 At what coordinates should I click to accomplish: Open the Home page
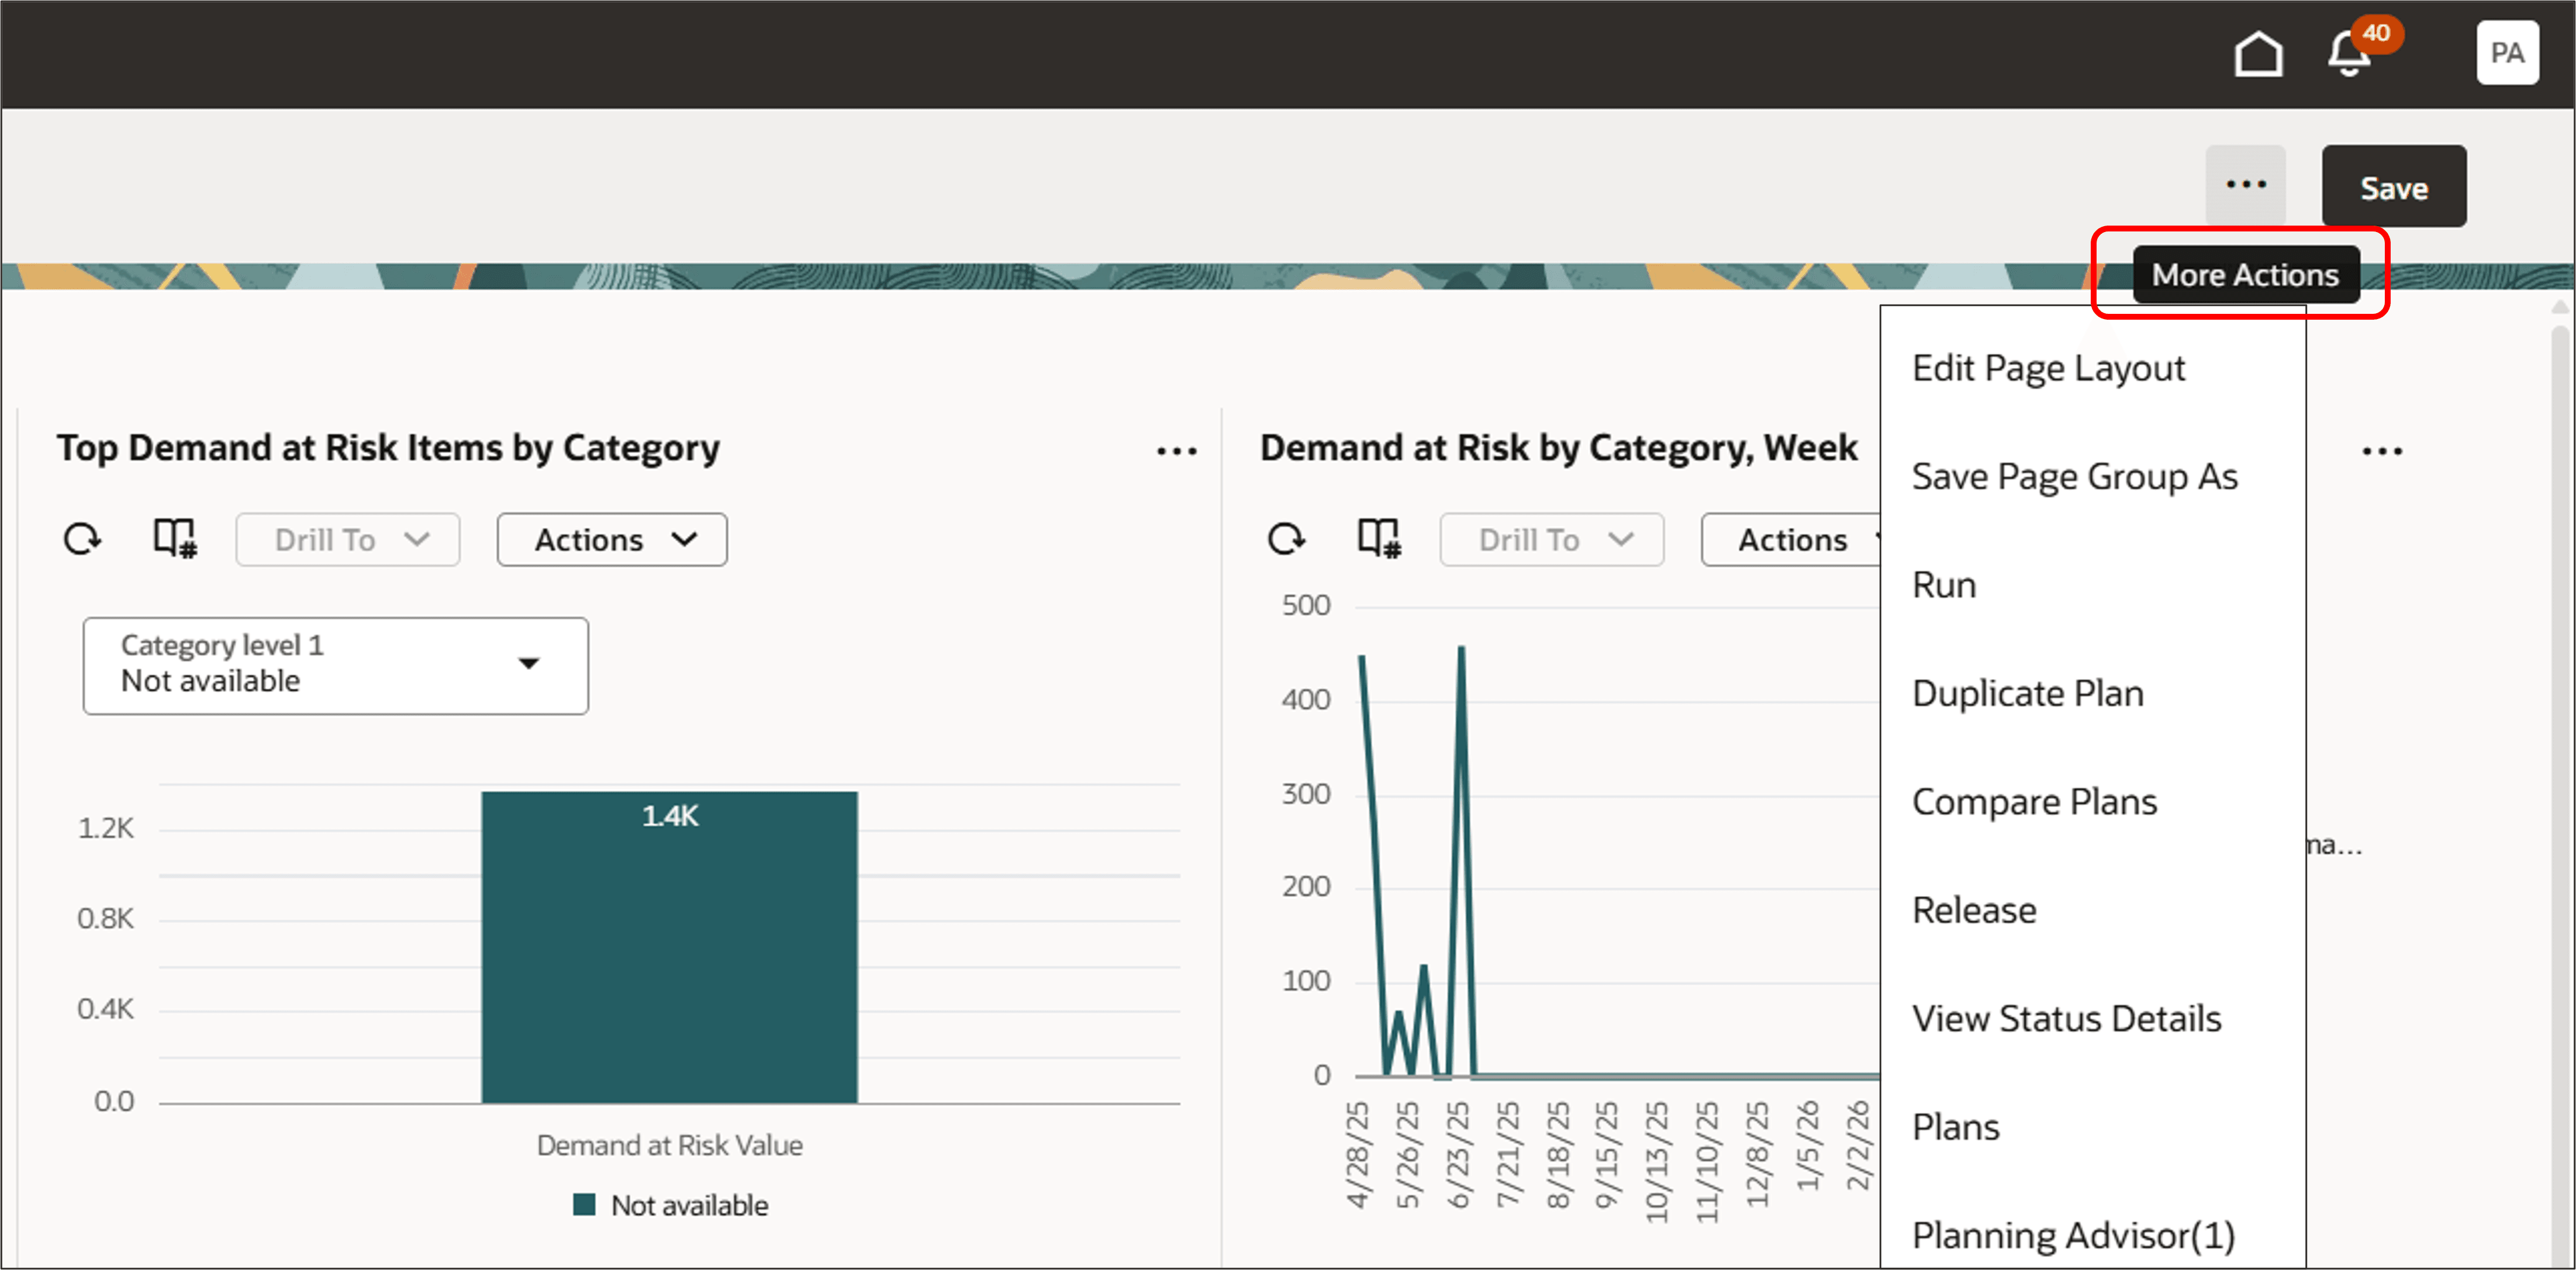click(2259, 53)
